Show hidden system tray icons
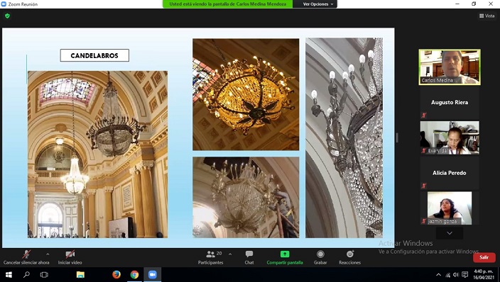This screenshot has width=500, height=282. [x=439, y=275]
